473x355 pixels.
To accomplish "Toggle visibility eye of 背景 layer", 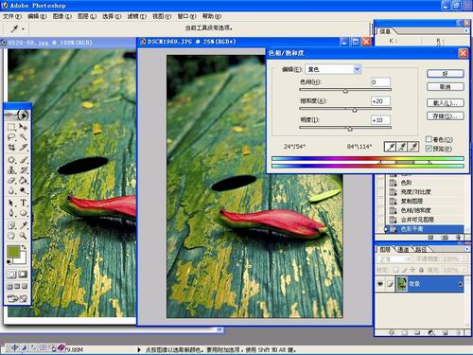I will pyautogui.click(x=380, y=284).
